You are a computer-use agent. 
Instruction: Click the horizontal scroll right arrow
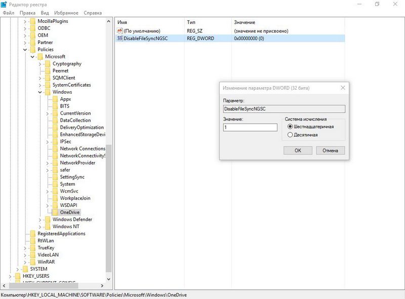[102, 286]
